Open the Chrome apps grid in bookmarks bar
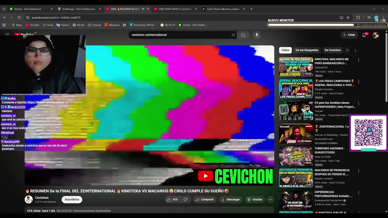Screen dimensions: 388x218 [x=4, y=25]
